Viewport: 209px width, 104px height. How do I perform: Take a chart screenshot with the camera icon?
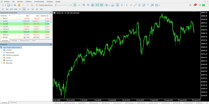[113, 5]
